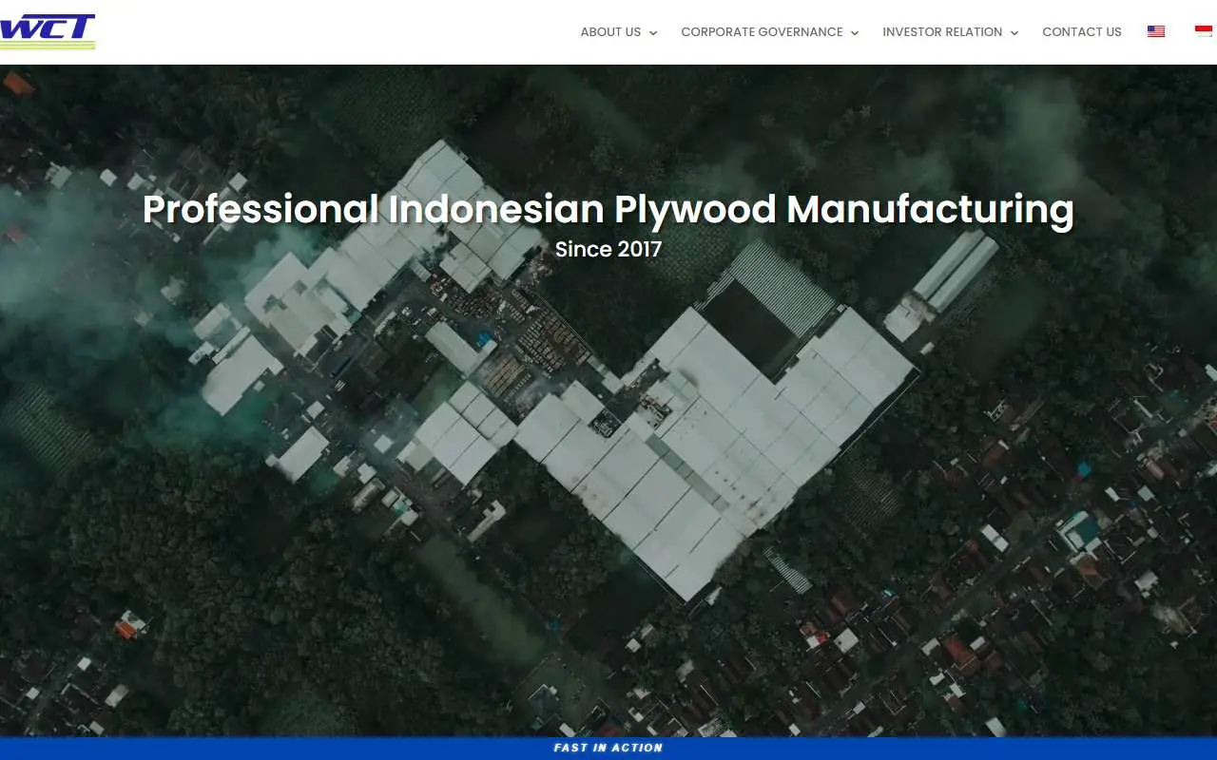The image size is (1217, 760).
Task: Open the About Us menu
Action: coord(610,32)
